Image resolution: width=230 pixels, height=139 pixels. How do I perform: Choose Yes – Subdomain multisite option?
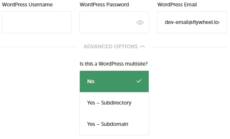click(x=114, y=124)
